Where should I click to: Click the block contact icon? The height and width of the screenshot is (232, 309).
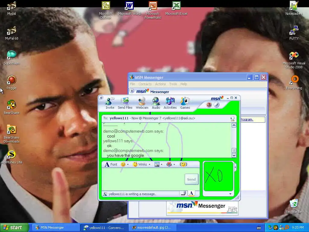pyautogui.click(x=209, y=105)
